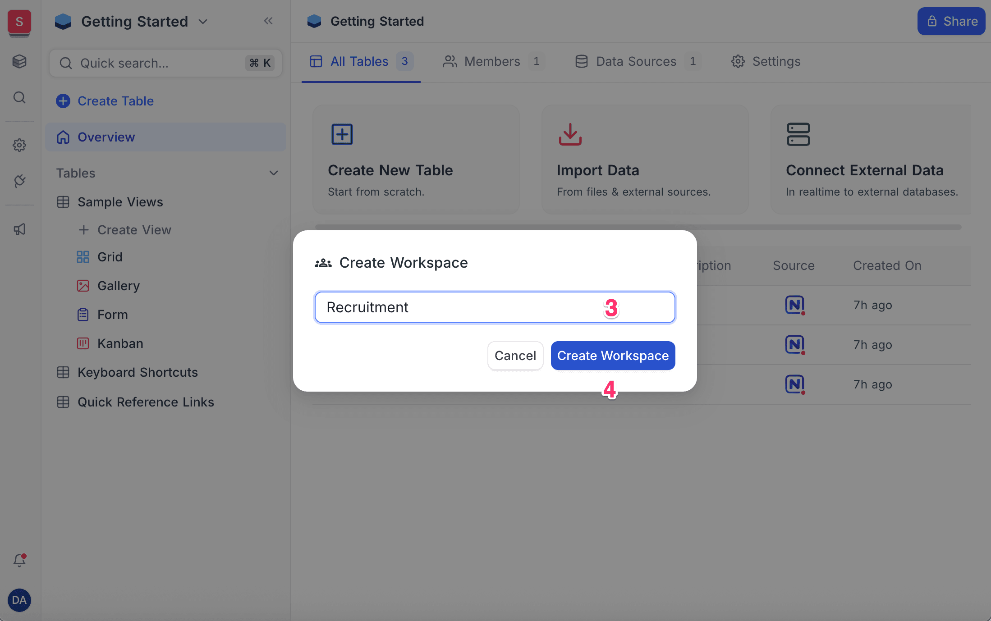Image resolution: width=991 pixels, height=621 pixels.
Task: Expand the Getting Started base dropdown
Action: click(203, 22)
